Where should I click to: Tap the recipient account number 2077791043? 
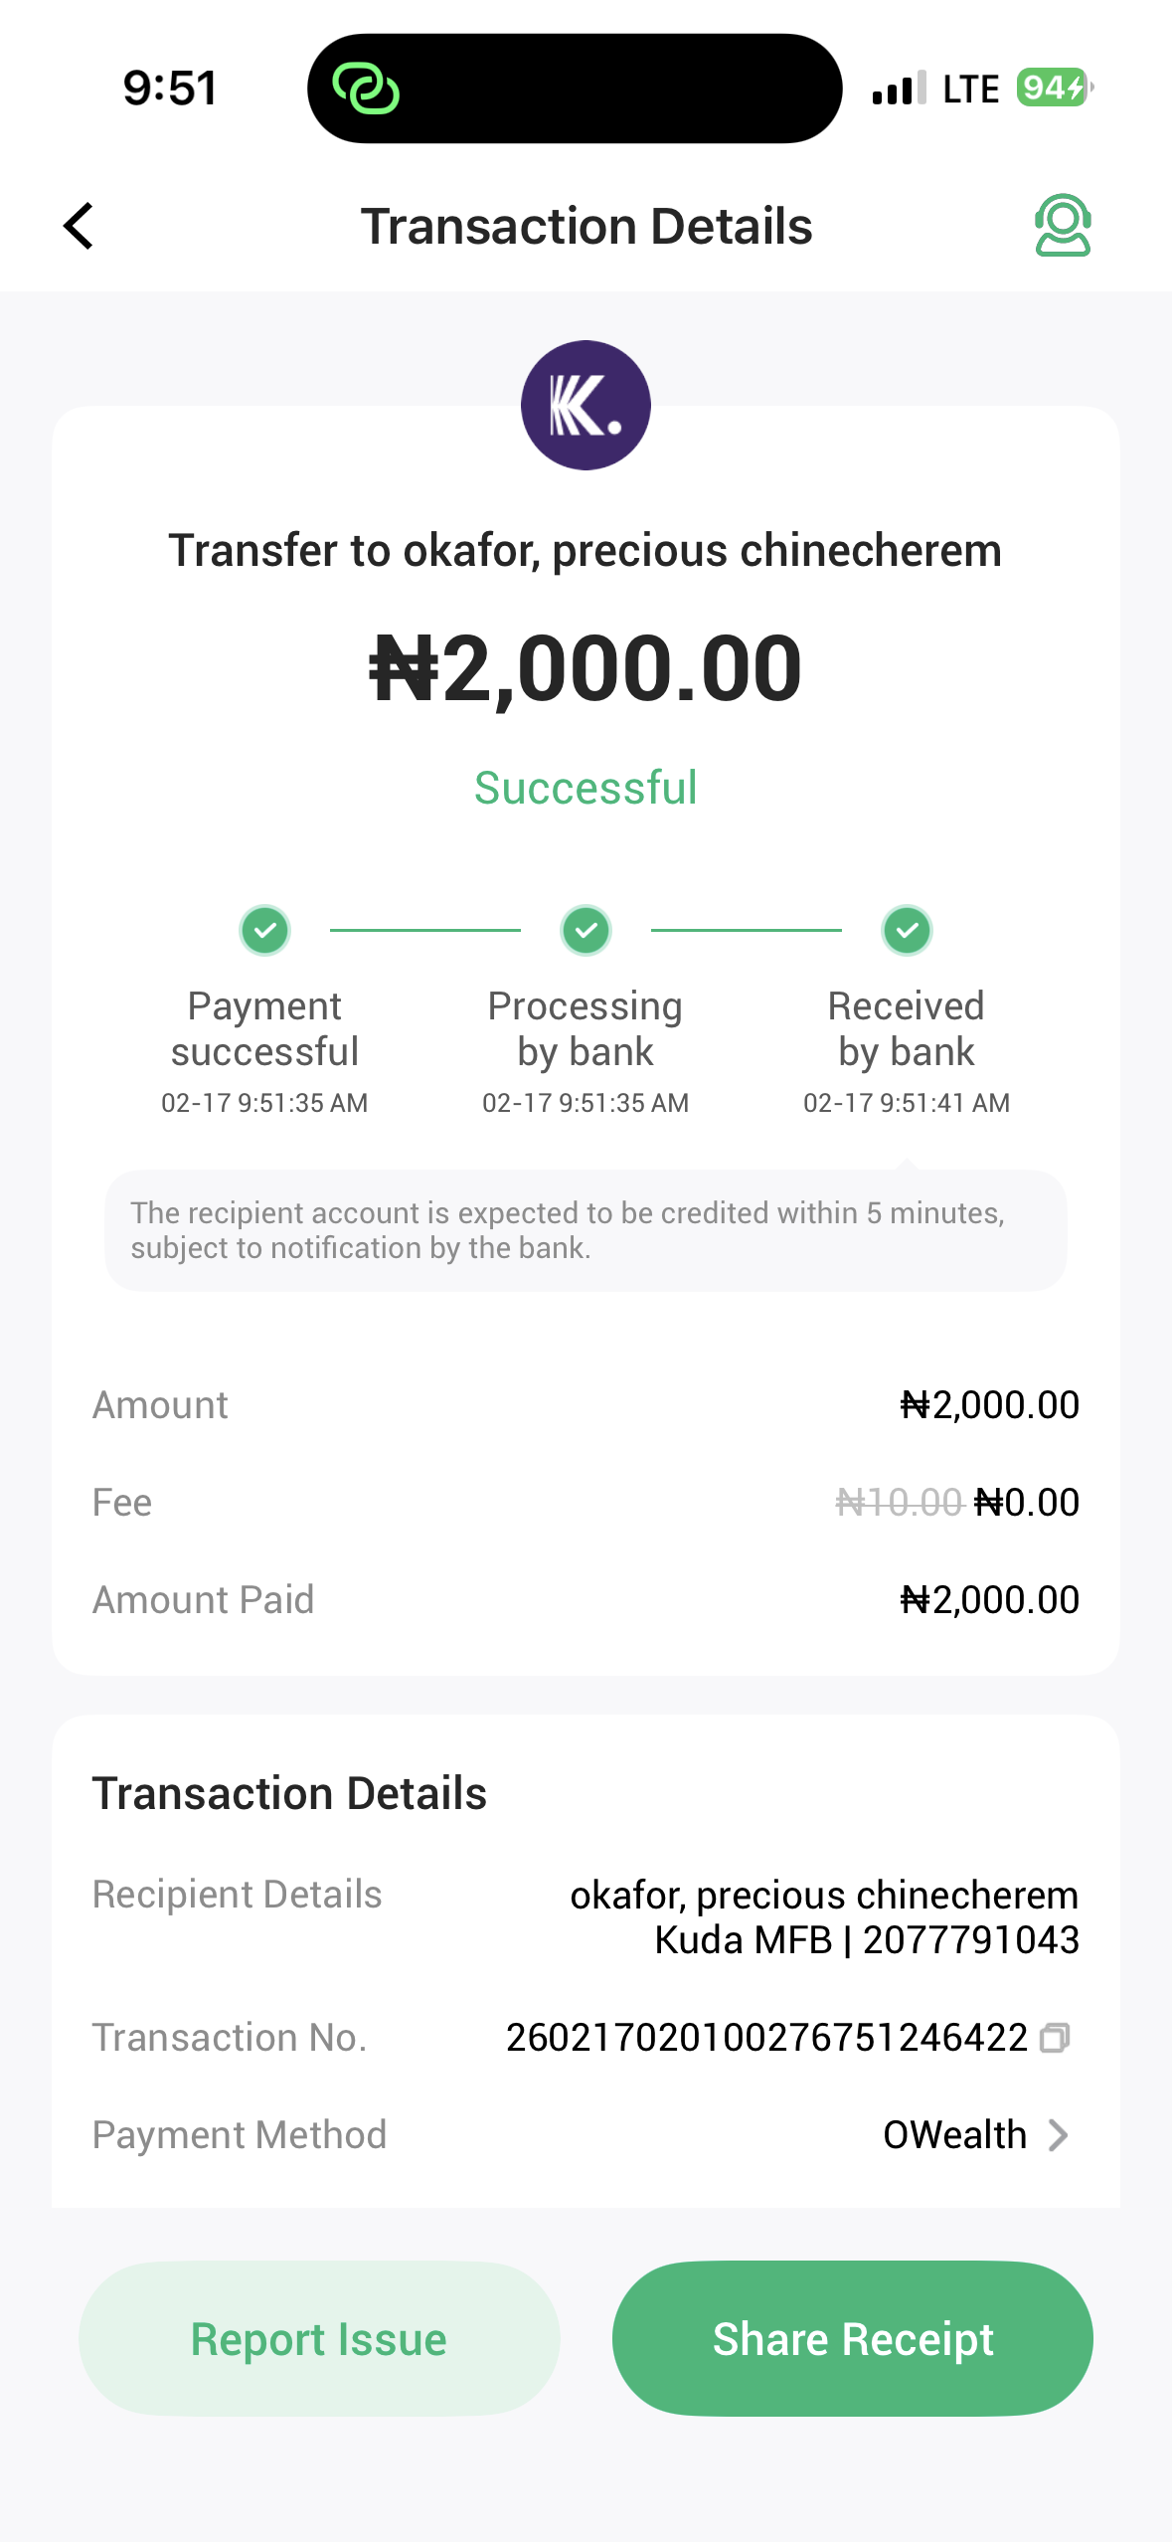pyautogui.click(x=970, y=1940)
